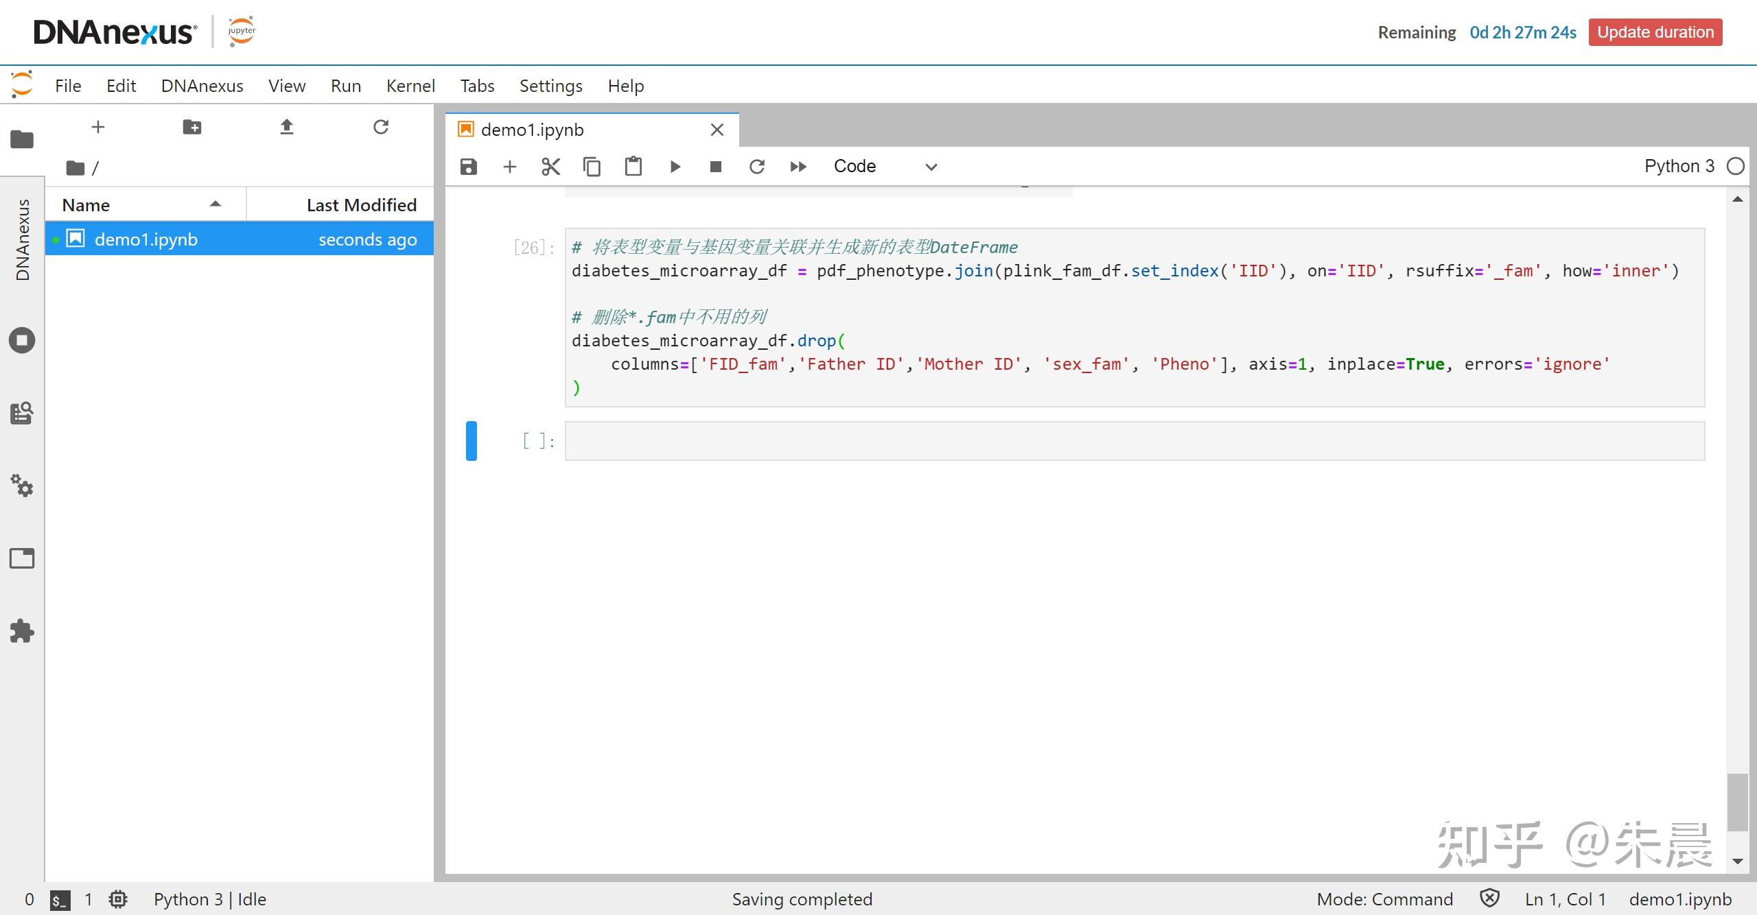Viewport: 1757px width, 915px height.
Task: Open the cell type Code dropdown
Action: click(884, 167)
